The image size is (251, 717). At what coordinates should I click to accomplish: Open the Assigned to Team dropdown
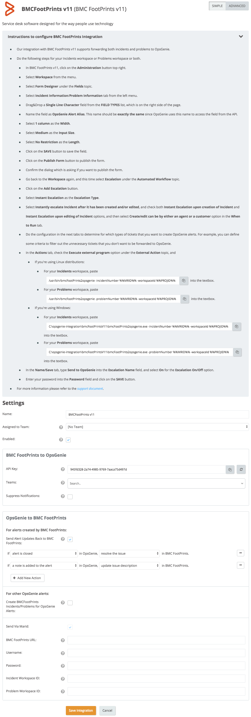click(x=157, y=427)
